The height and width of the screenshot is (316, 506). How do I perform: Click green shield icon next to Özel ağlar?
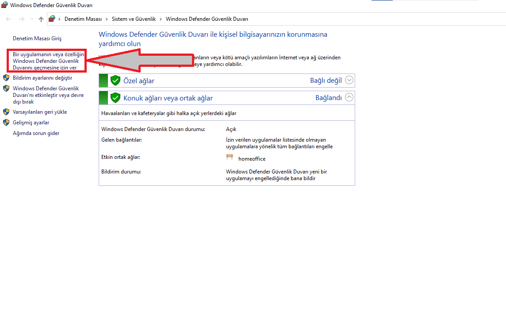pyautogui.click(x=115, y=81)
